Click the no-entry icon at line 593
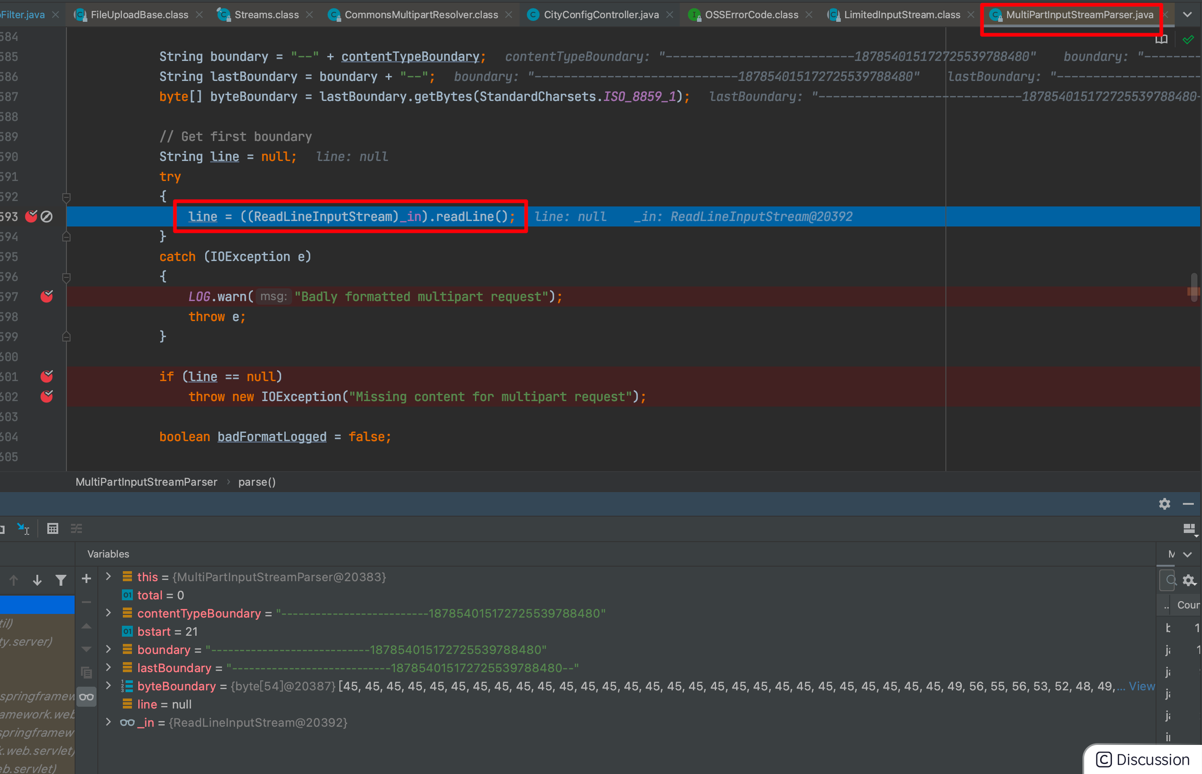The width and height of the screenshot is (1202, 774). (47, 216)
